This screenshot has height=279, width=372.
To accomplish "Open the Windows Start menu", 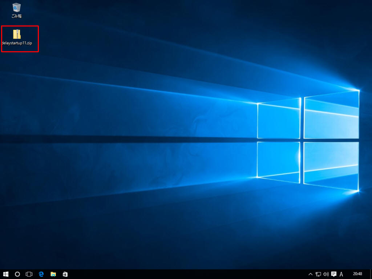I will 6,274.
